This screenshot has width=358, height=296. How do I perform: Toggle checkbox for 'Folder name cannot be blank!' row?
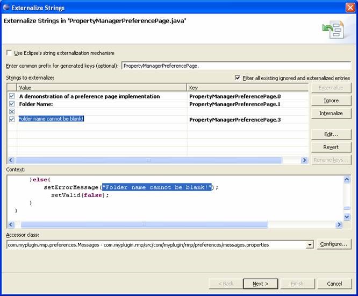pos(12,119)
